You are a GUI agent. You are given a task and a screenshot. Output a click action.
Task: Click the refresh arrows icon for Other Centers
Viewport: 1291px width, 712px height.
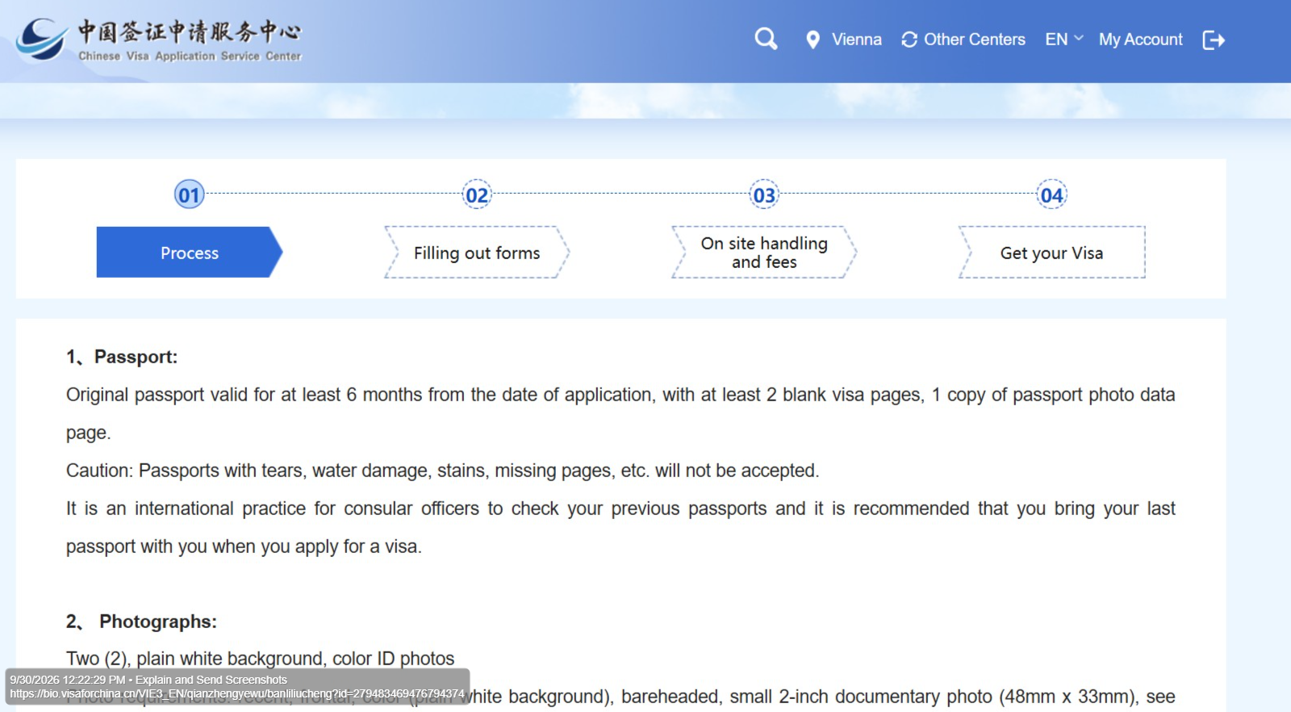coord(909,40)
